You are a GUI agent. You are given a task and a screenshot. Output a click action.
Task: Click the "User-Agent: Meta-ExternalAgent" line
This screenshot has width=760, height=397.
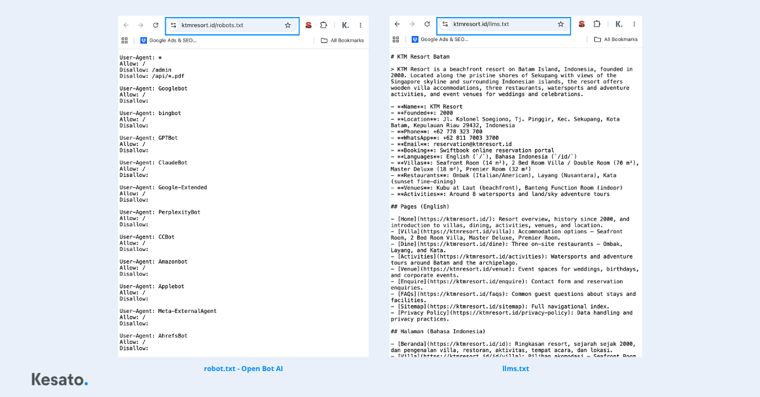pos(168,311)
